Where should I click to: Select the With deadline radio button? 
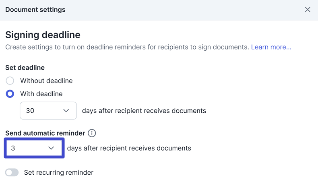pyautogui.click(x=10, y=94)
